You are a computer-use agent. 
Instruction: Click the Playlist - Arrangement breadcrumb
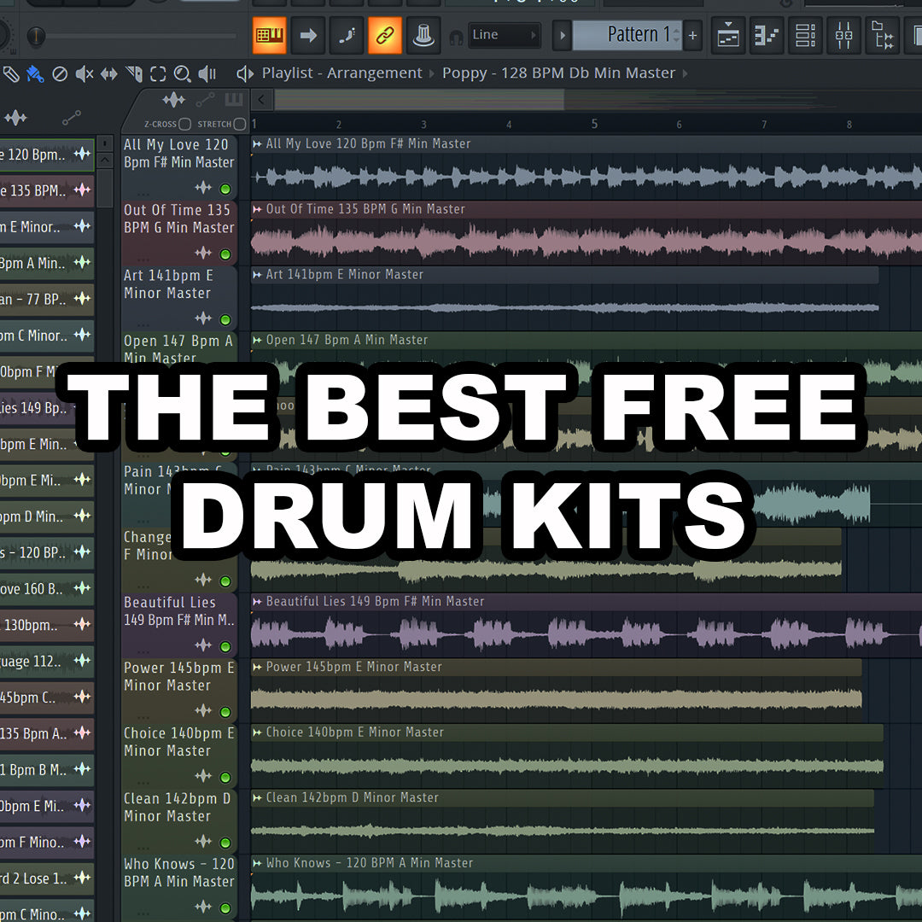pos(341,73)
